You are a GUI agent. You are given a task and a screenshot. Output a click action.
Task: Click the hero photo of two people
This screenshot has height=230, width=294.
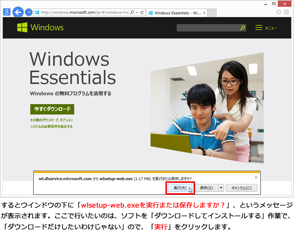click(207, 108)
